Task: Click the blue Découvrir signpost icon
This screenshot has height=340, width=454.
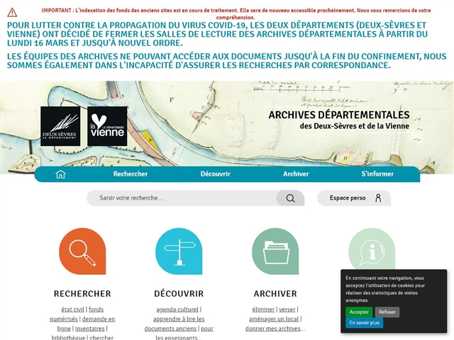Action: 179,251
